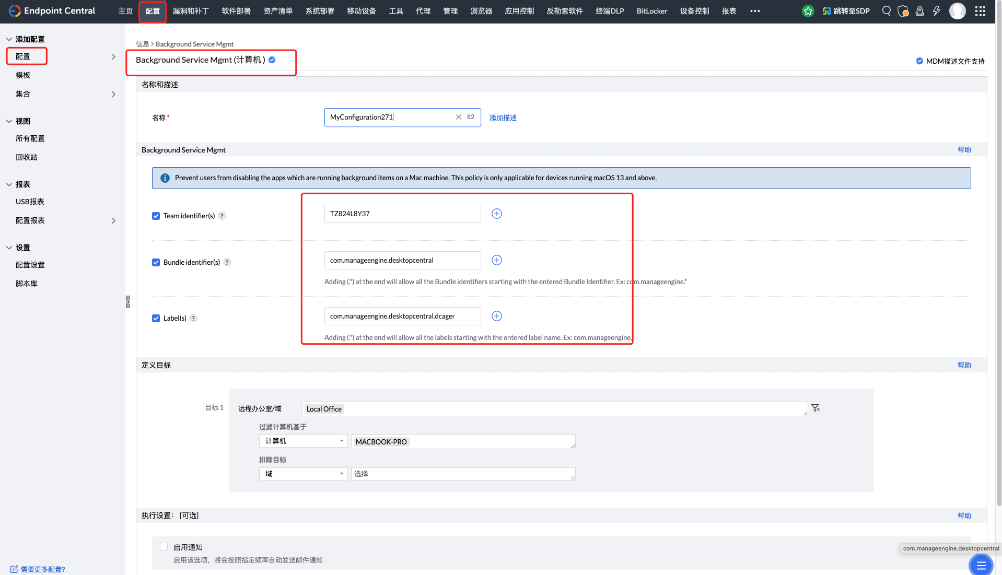Click 跳转至SDP link
The image size is (1002, 575).
click(x=846, y=11)
